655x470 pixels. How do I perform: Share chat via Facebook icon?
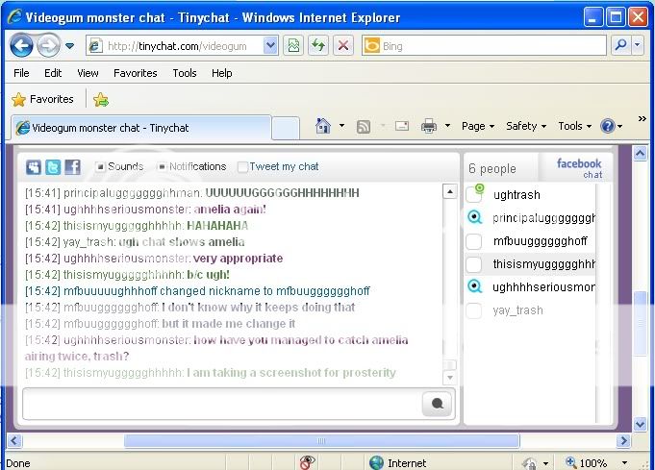click(x=72, y=167)
